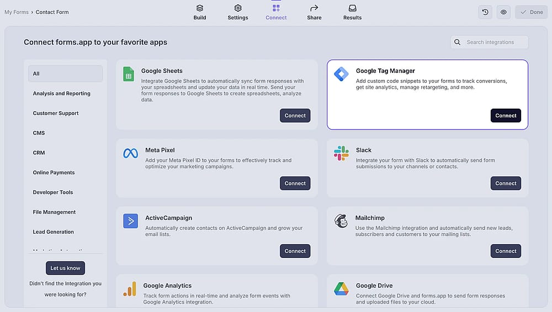Click the Meta Pixel logo

click(131, 153)
